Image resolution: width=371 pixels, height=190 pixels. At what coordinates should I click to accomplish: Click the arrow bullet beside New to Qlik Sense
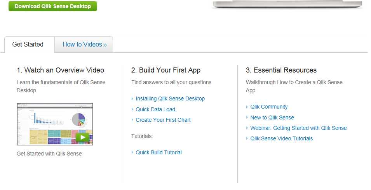point(247,117)
